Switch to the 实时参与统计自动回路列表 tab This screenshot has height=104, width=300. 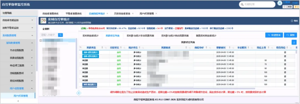click(x=175, y=36)
